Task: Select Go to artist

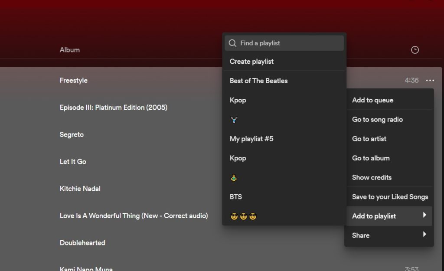Action: 369,139
